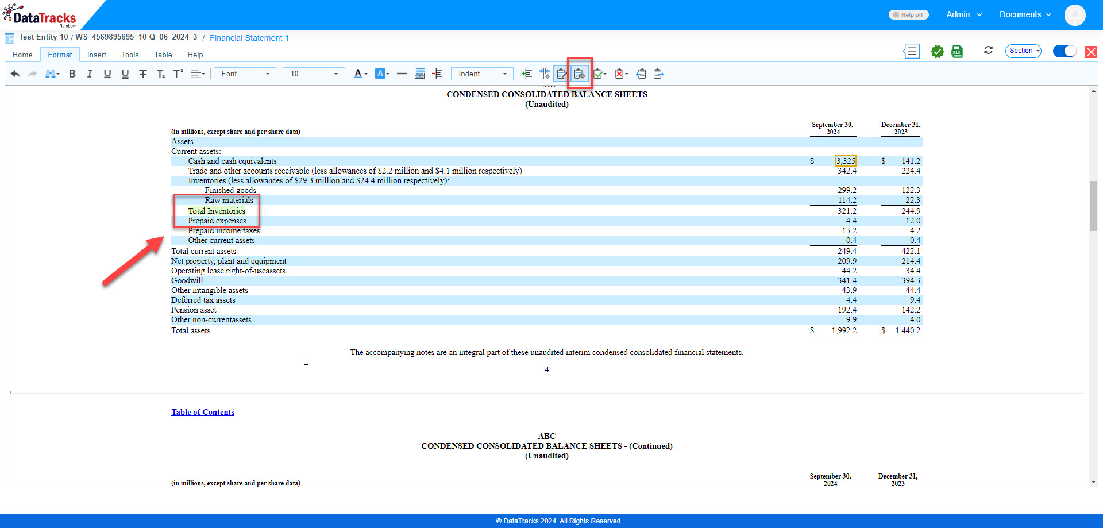Screen dimensions: 1103x528
Task: Export to XLS file
Action: coord(957,52)
